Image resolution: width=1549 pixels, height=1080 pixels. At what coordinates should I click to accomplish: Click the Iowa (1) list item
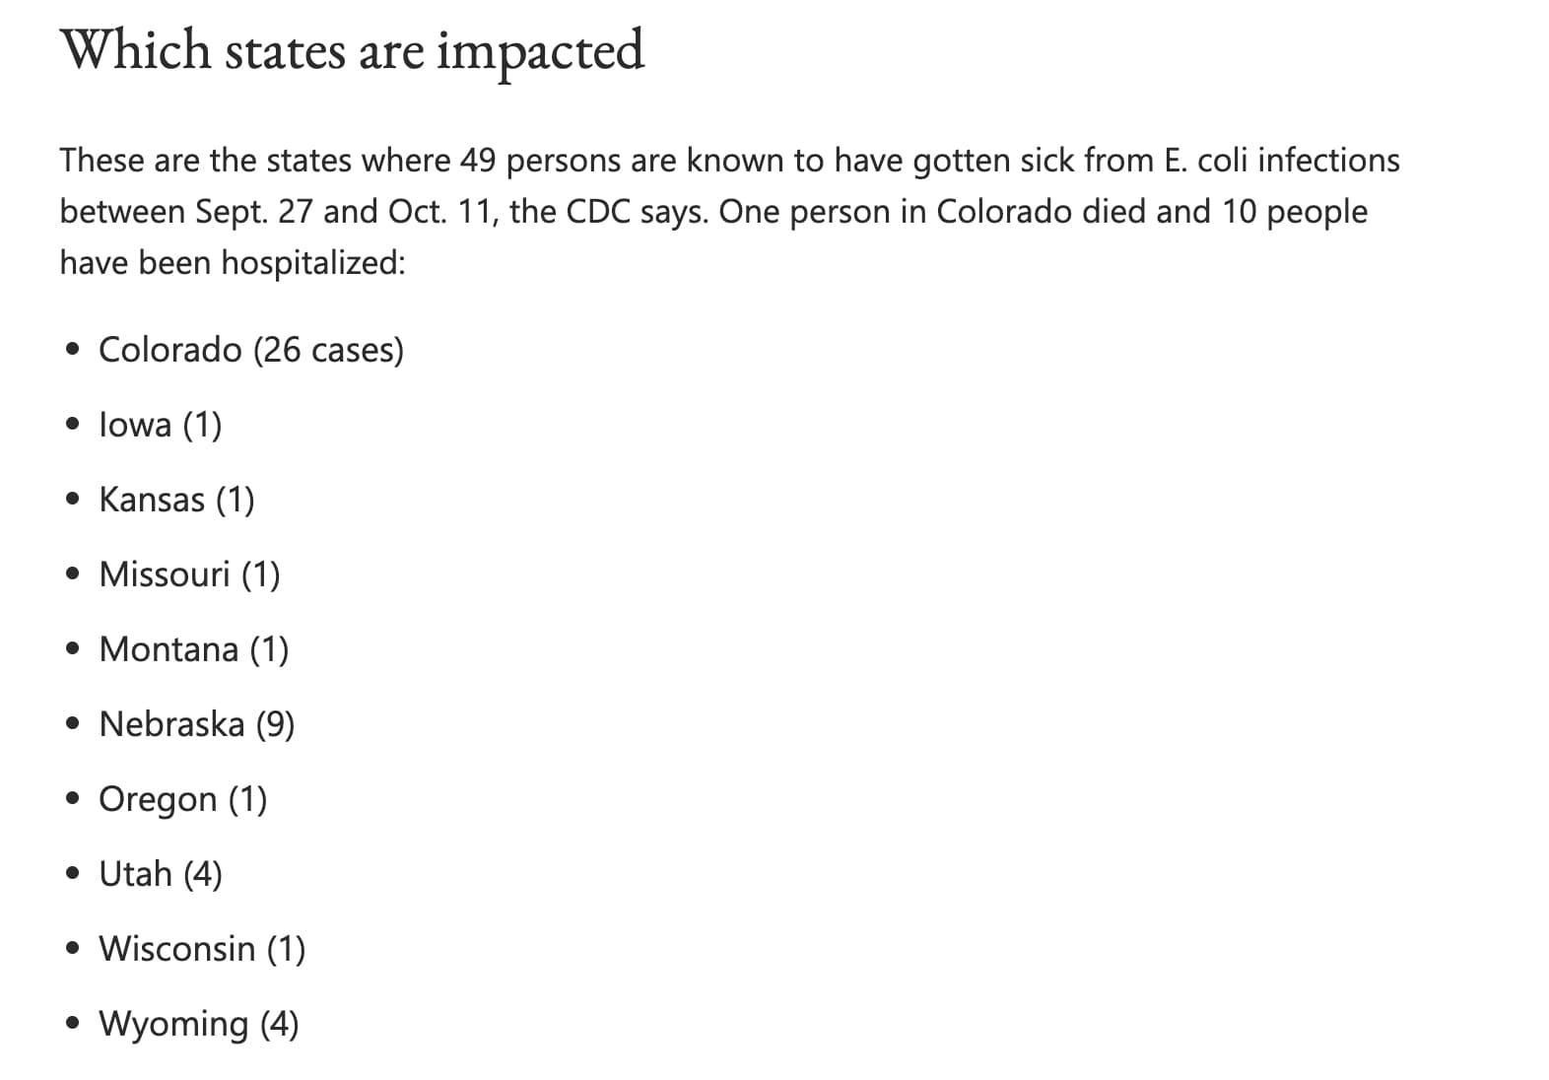point(161,425)
